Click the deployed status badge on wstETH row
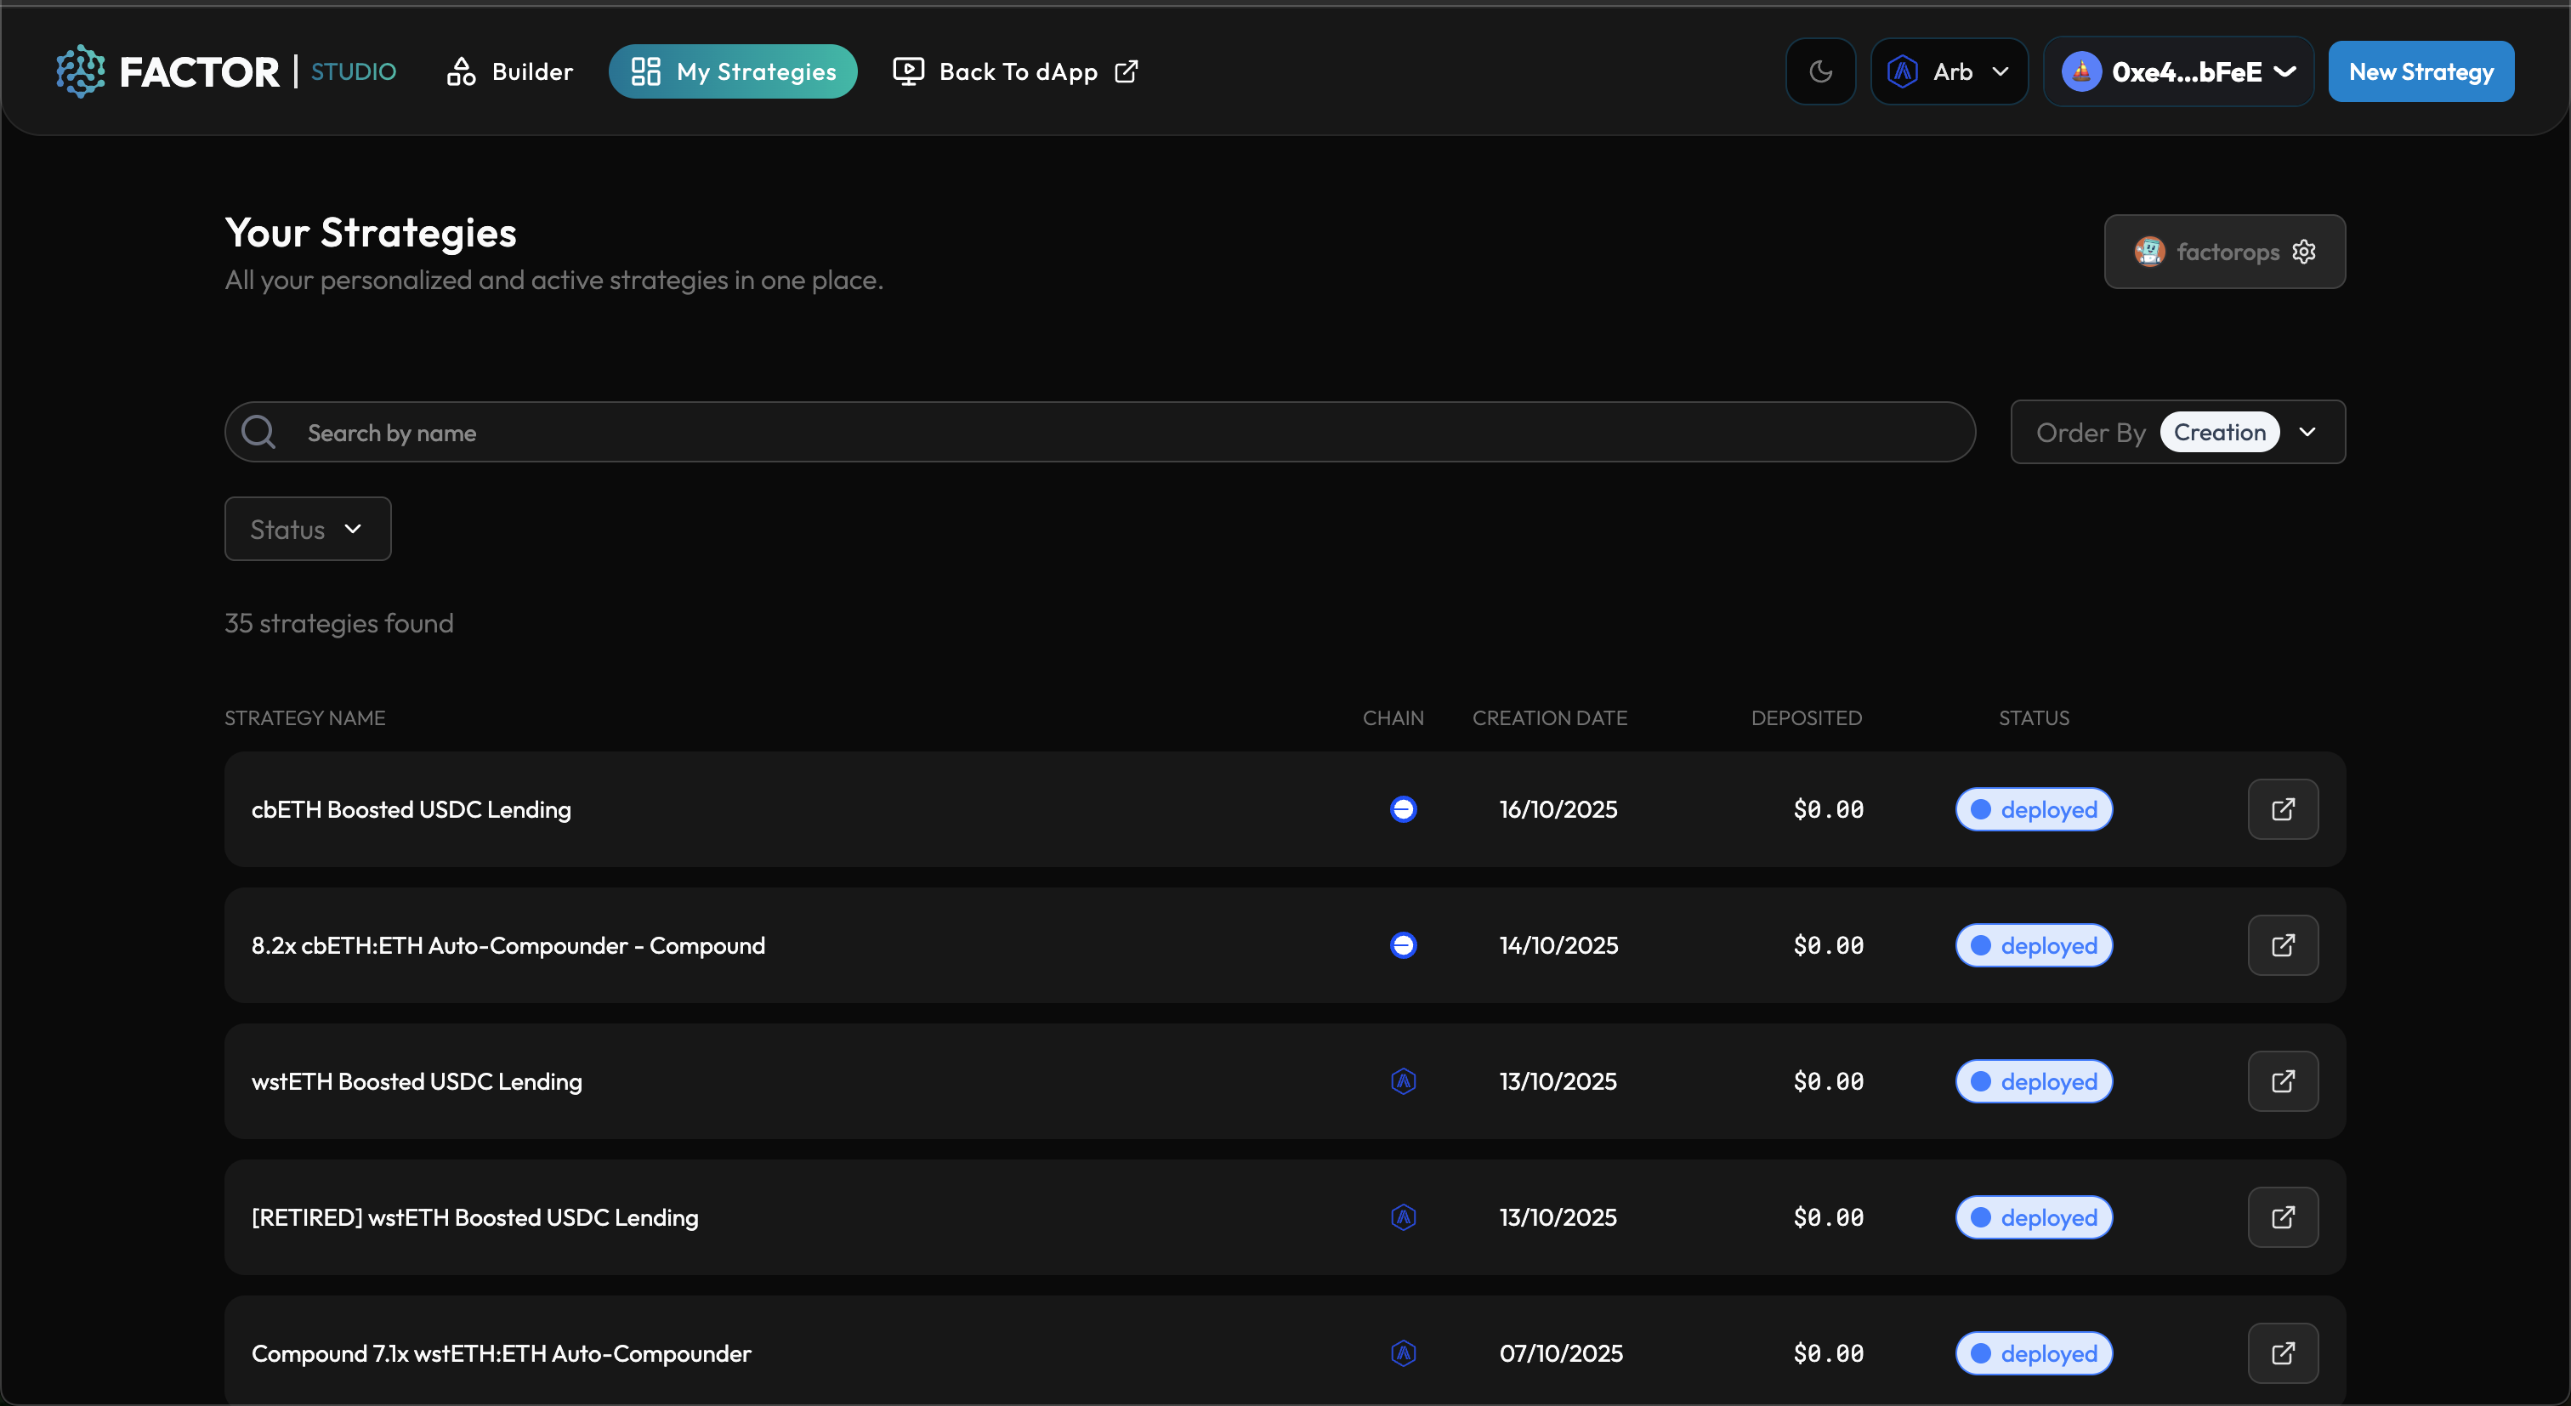2571x1406 pixels. 2033,1080
